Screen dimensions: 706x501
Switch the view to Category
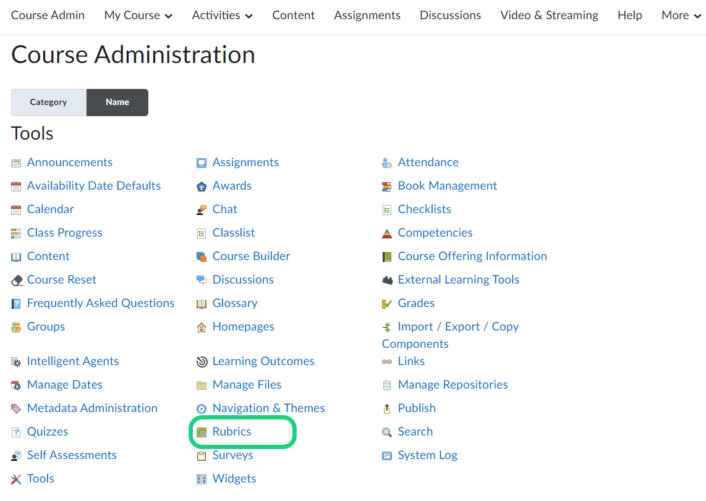48,103
